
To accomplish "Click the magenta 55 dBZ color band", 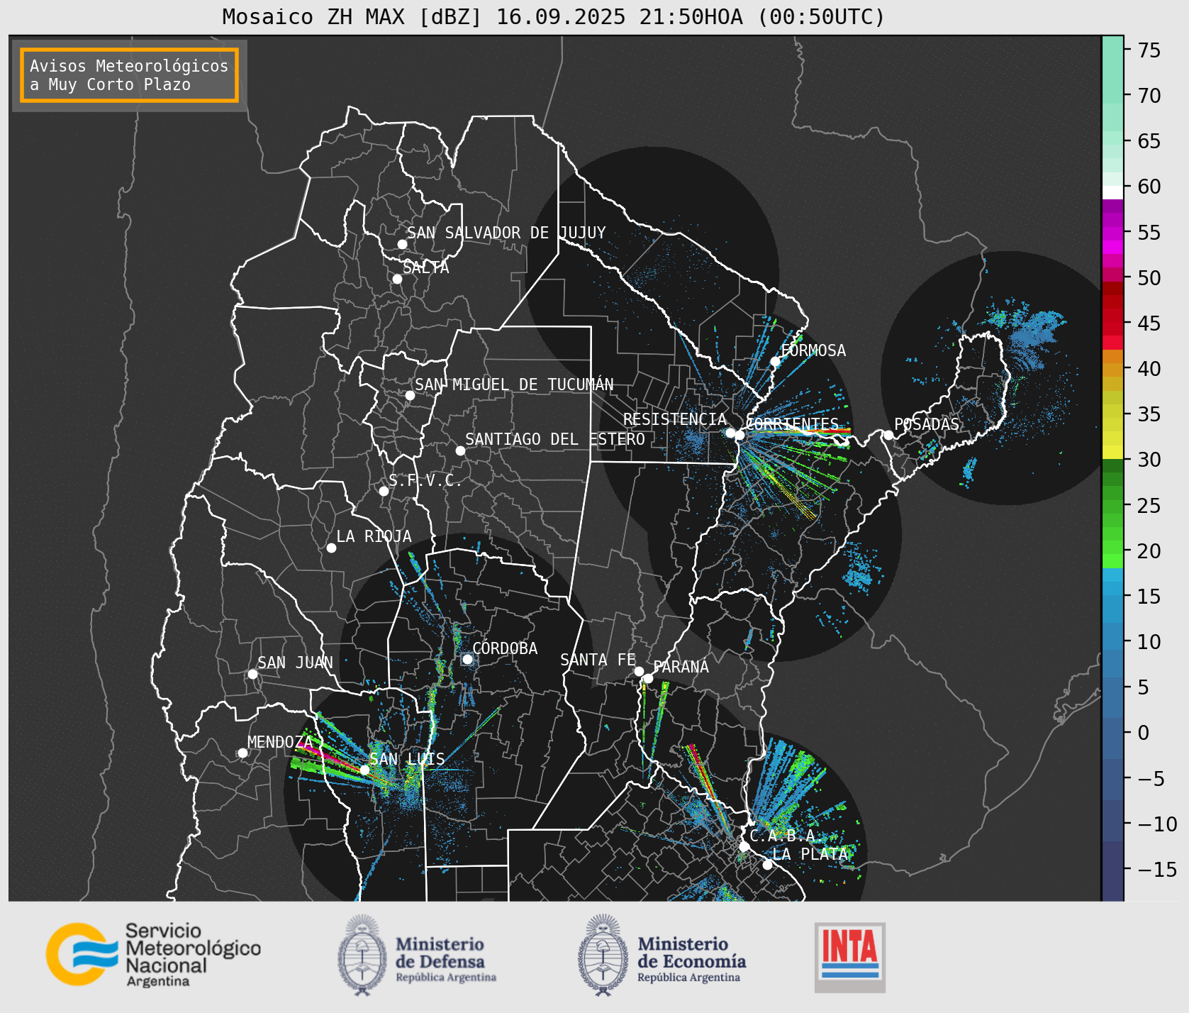I will [1112, 233].
